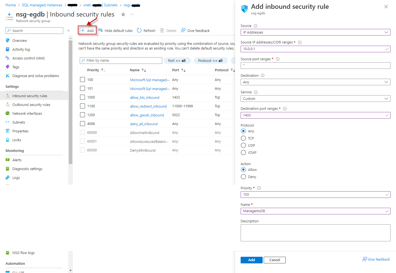Click the NSG flow logs icon
The height and width of the screenshot is (273, 396).
[8, 253]
